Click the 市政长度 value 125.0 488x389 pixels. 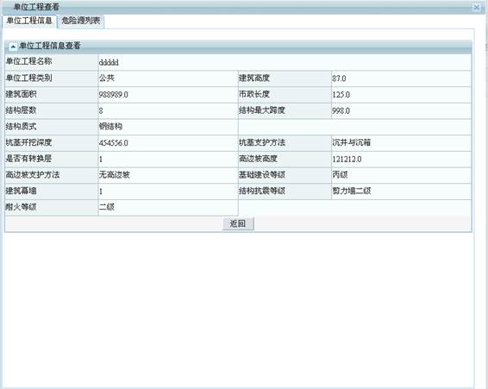tap(341, 94)
